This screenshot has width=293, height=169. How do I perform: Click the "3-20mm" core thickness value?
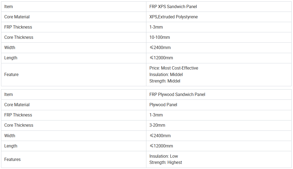point(157,125)
